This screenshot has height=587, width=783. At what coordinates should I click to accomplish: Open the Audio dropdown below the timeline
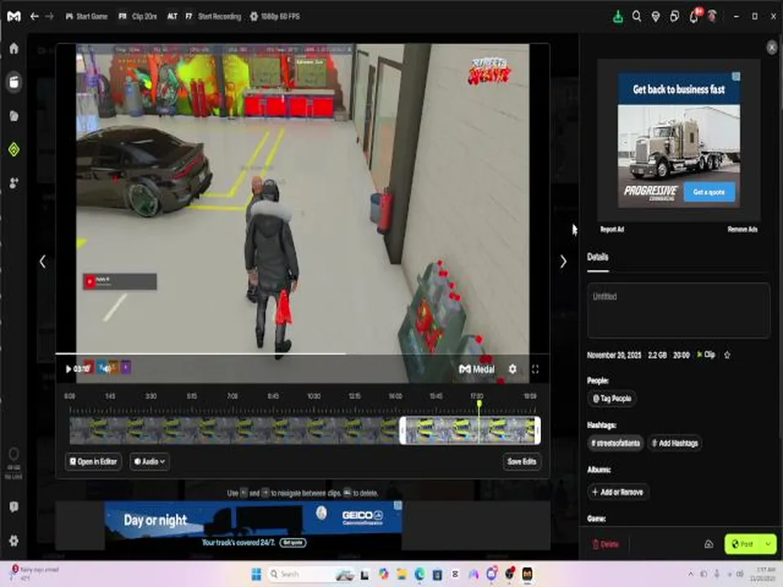coord(149,461)
